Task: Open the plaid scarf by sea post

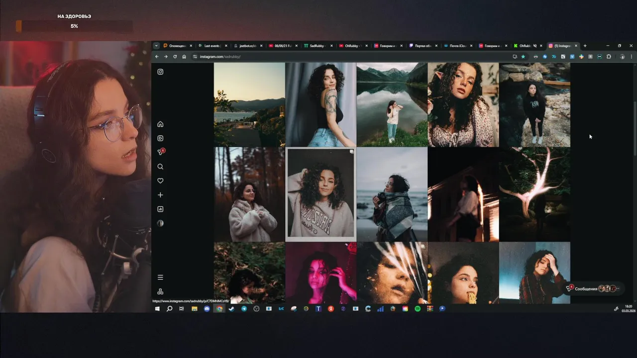Action: 392,194
